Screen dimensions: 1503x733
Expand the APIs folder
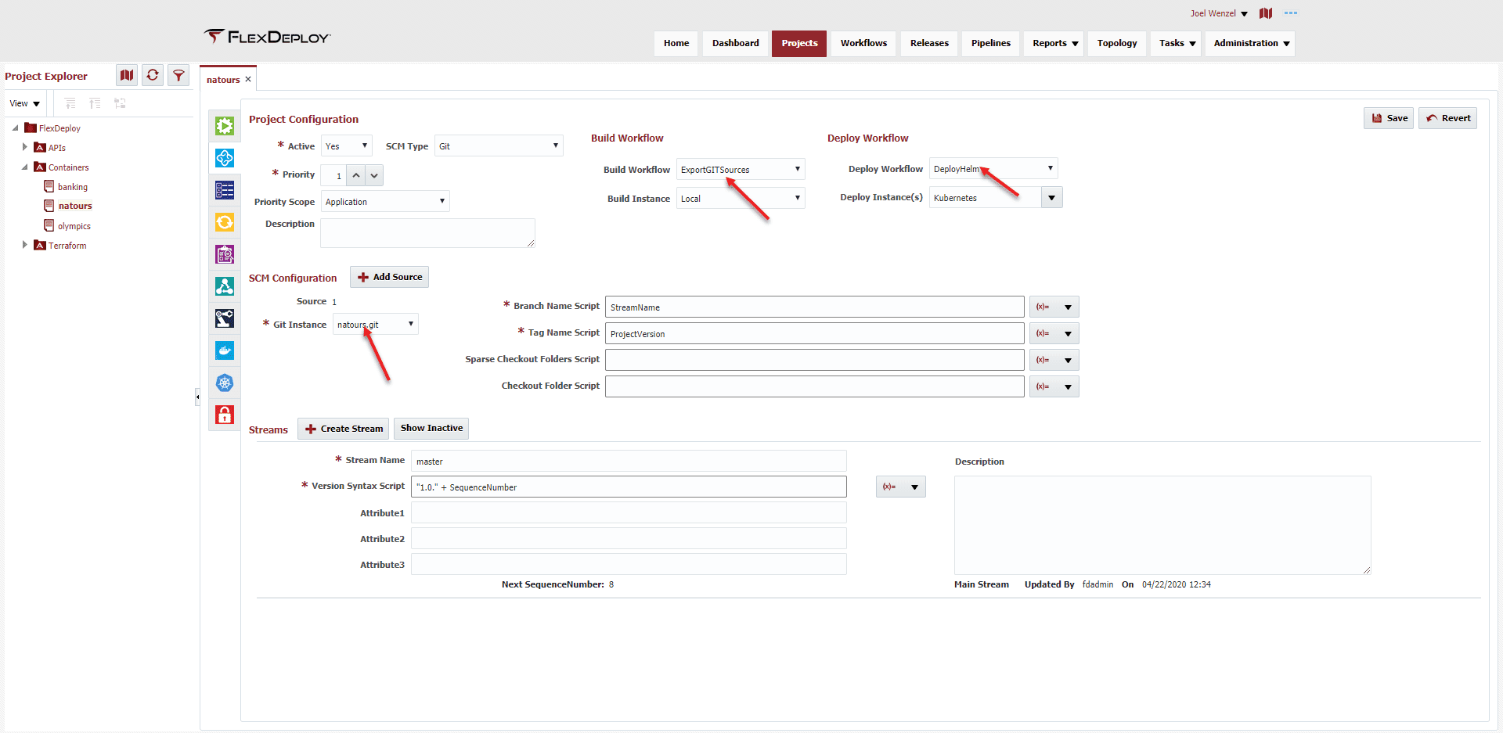tap(25, 147)
